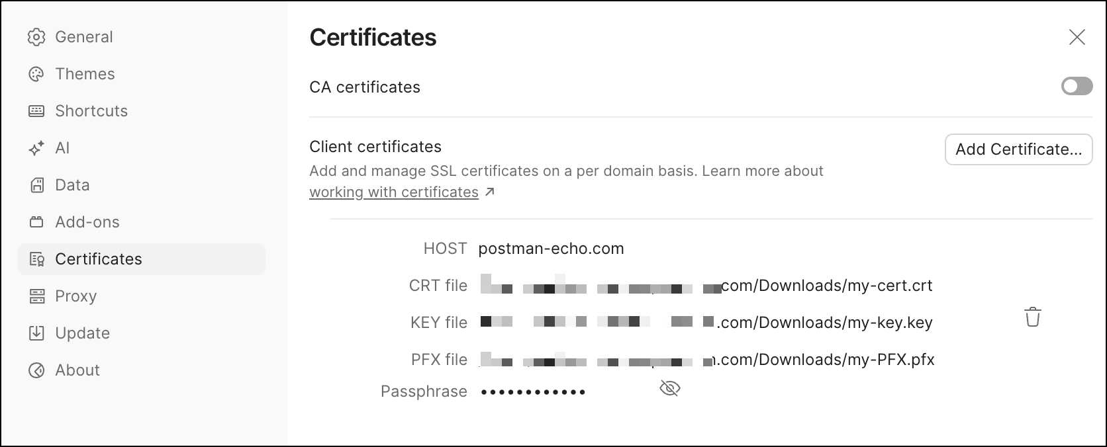This screenshot has height=447, width=1107.
Task: Show the passphrase with eye icon
Action: pos(670,388)
